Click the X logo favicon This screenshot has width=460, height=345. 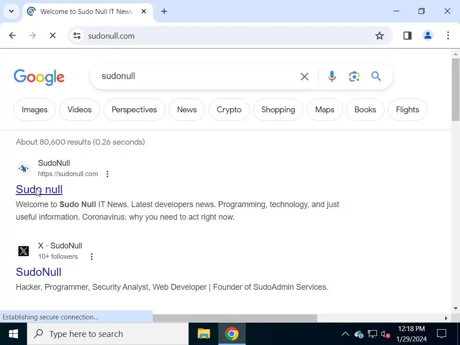(23, 251)
